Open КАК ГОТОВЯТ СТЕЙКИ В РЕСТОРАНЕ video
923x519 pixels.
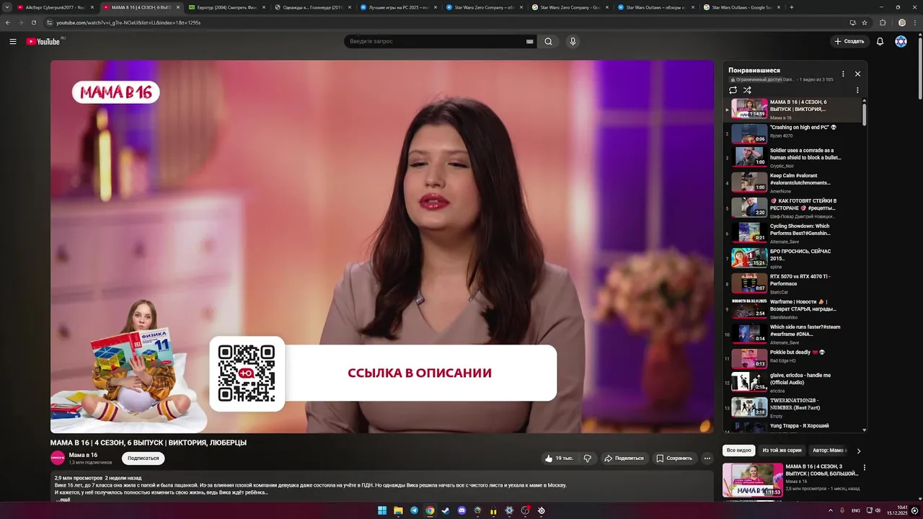click(793, 208)
